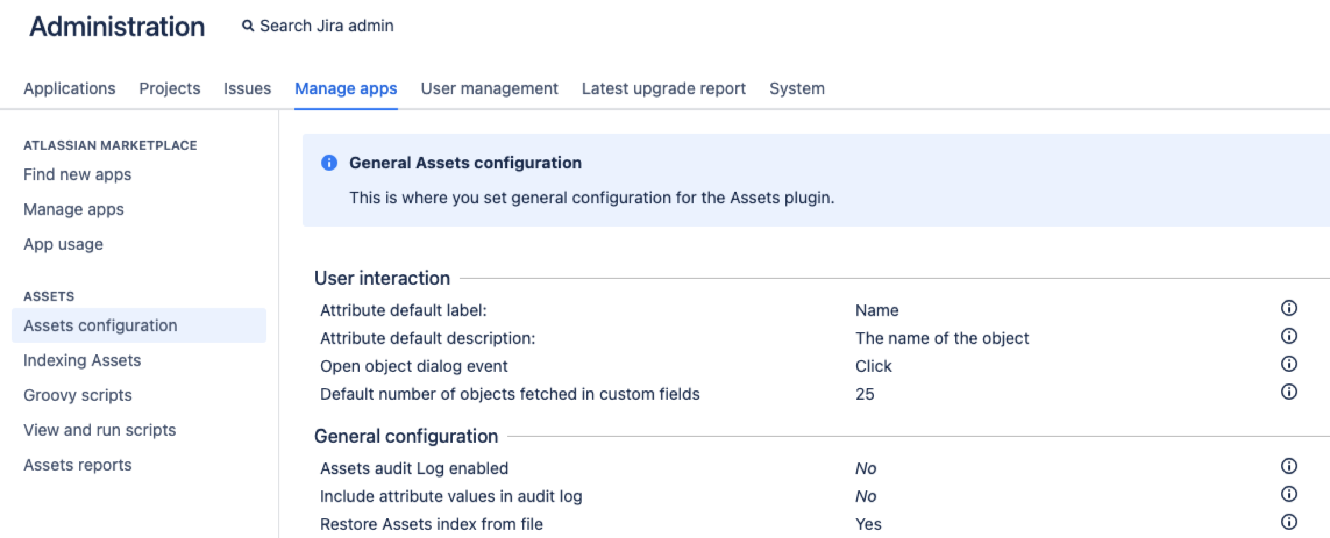Select Assets configuration in sidebar

(139, 325)
